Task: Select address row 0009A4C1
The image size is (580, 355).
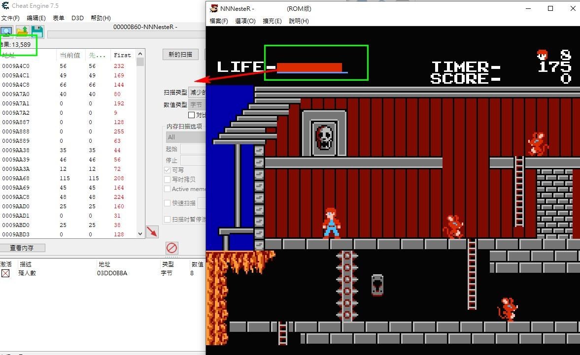Action: (x=68, y=75)
